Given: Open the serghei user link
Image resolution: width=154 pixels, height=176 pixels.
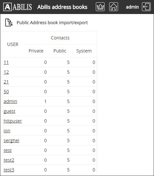Looking at the screenshot, I should [11, 140].
